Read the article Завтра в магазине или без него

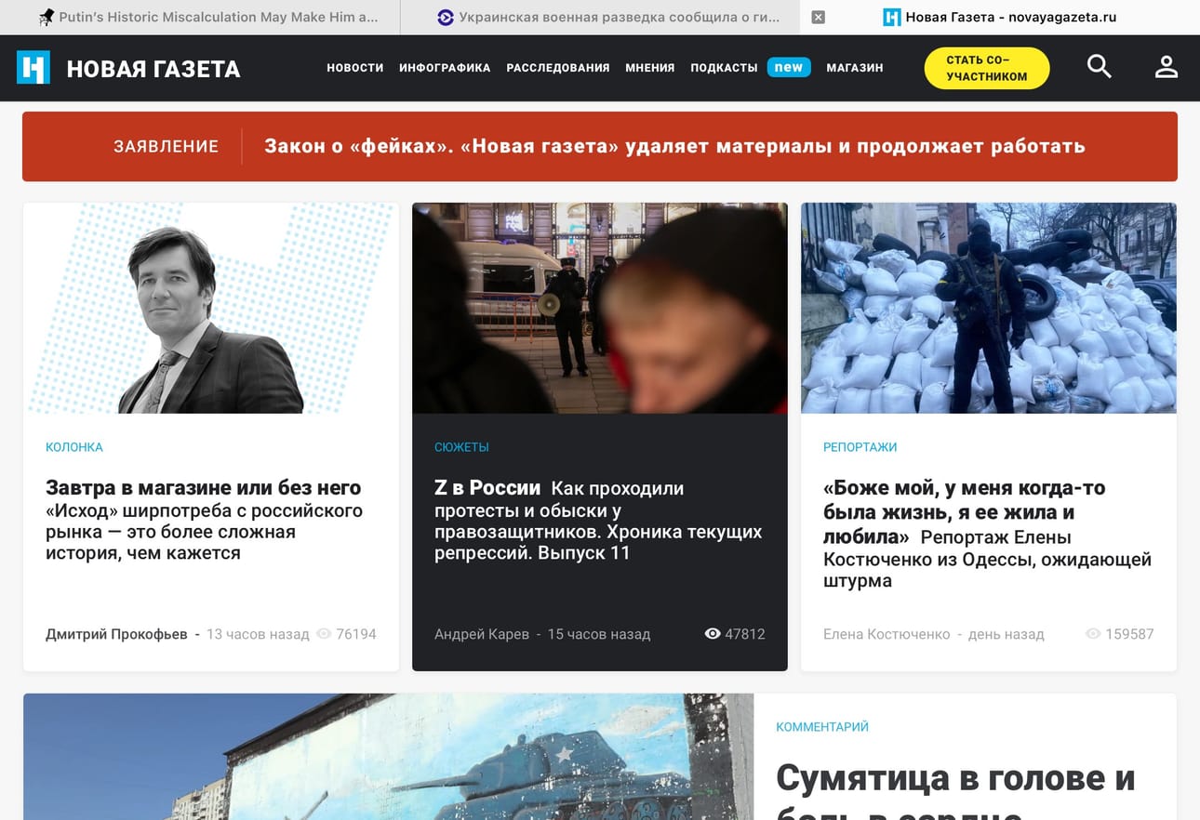point(203,488)
